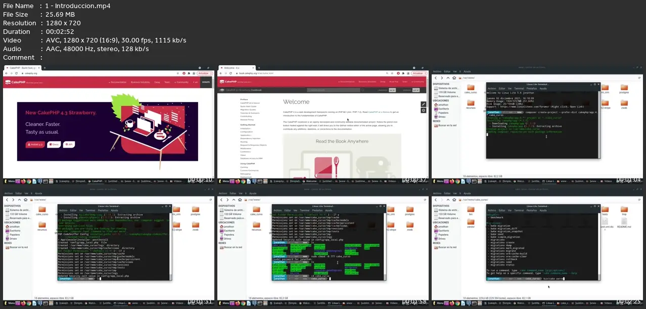Click Menu button in 00:00:10 frame taskbar
Viewport: 646px width, 309px height.
click(x=10, y=181)
